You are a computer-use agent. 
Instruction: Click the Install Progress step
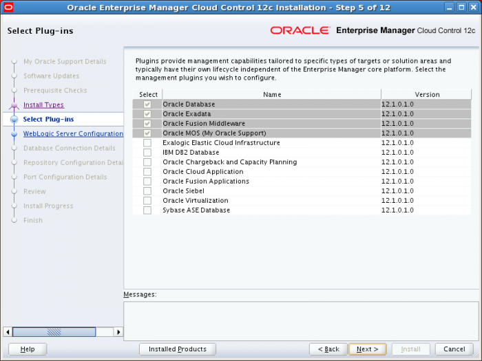(x=48, y=206)
